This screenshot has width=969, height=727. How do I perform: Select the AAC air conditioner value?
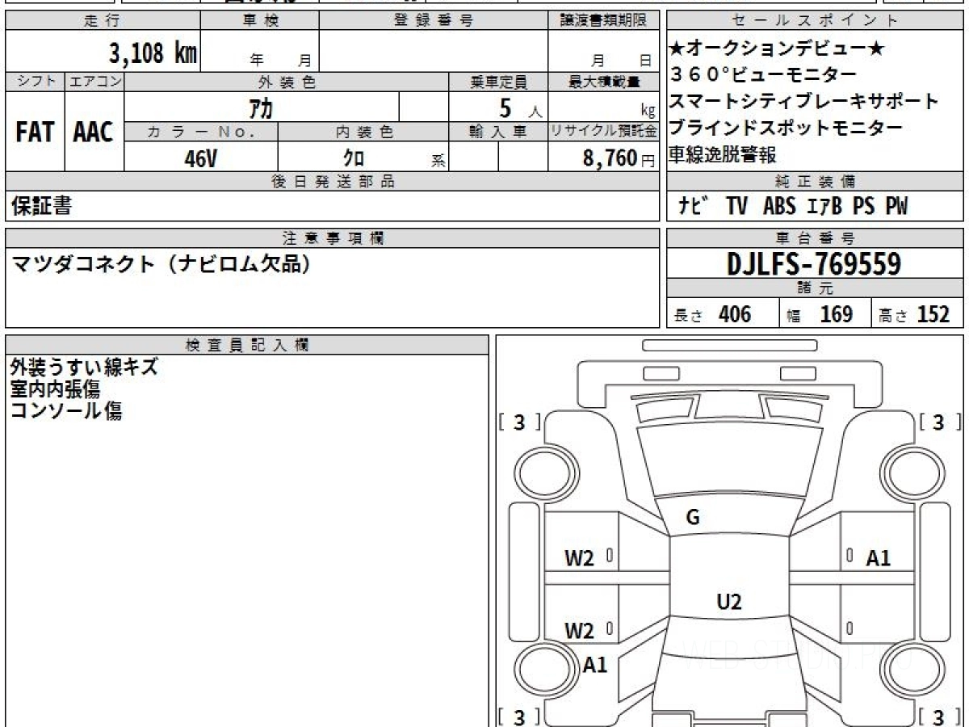click(94, 132)
